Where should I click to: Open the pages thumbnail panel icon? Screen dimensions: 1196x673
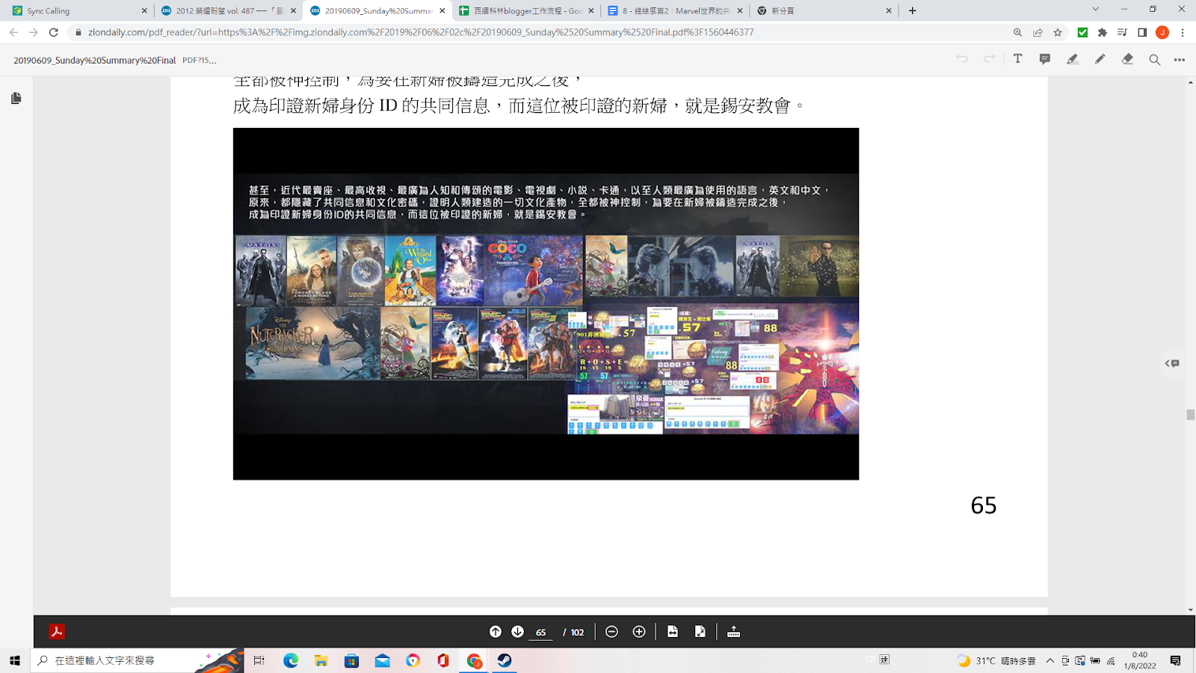pos(16,98)
